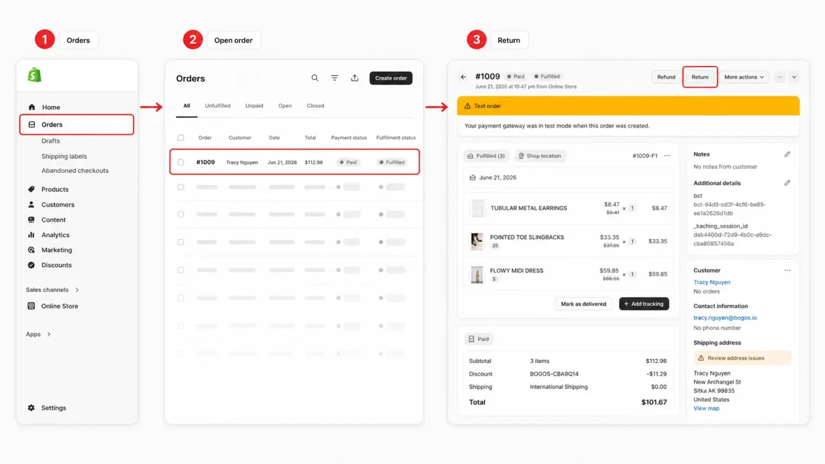Screen dimensions: 825x464
Task: Select the All orders tab
Action: tap(186, 106)
